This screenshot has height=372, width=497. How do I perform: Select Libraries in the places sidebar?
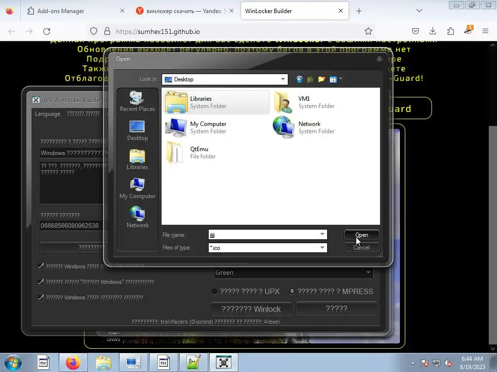[x=137, y=159]
